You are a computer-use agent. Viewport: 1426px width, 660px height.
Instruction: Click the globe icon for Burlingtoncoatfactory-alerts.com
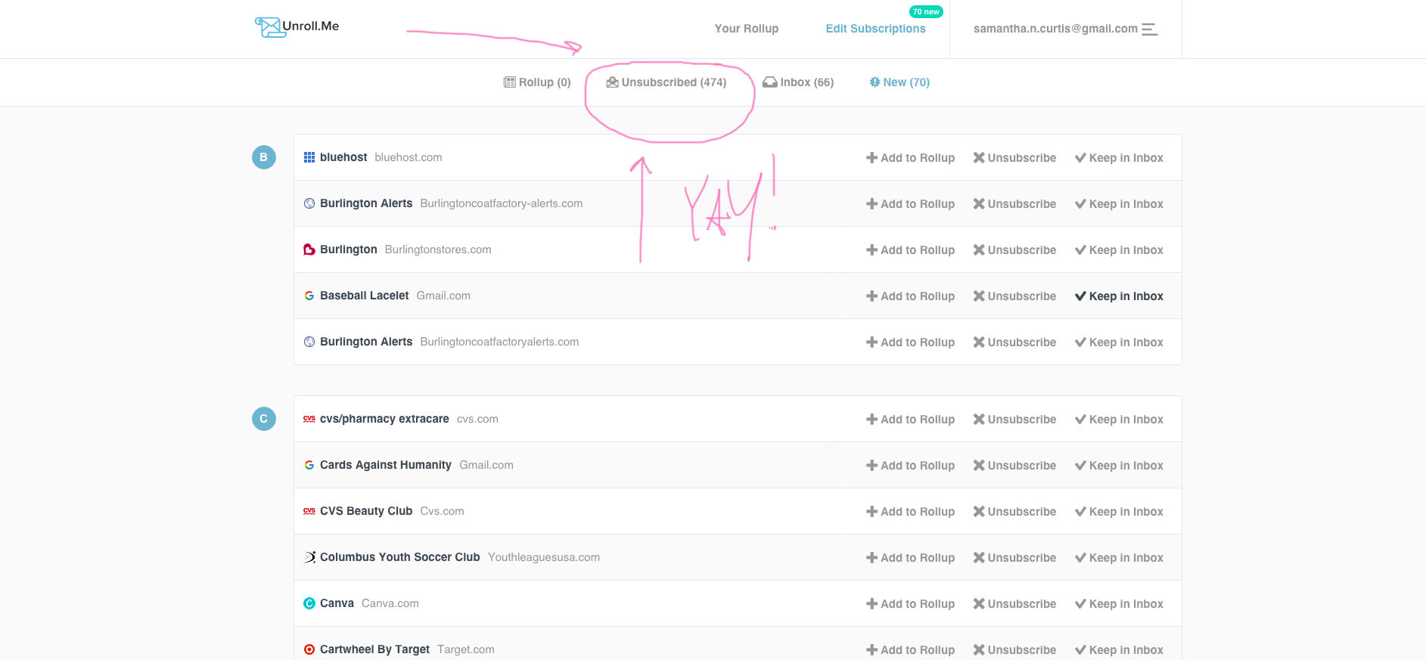click(x=309, y=203)
